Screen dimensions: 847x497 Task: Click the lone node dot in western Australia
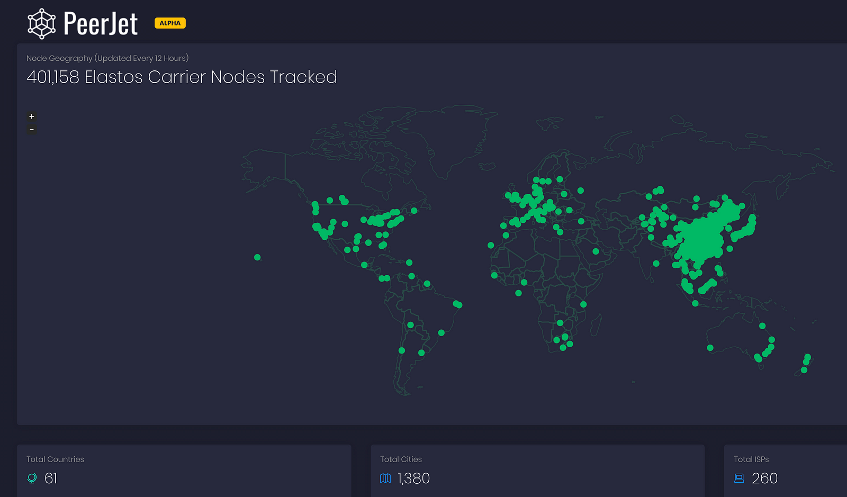pos(710,348)
